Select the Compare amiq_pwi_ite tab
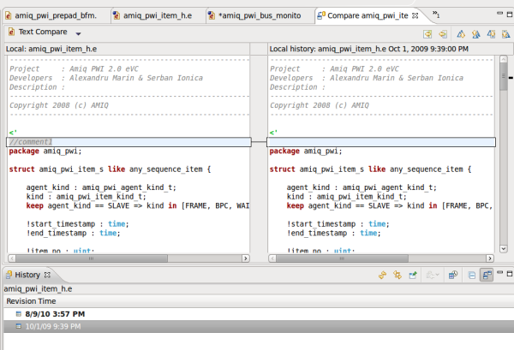The height and width of the screenshot is (350, 514). tap(368, 15)
